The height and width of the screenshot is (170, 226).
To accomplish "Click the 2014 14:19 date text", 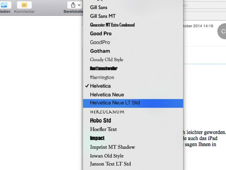I will [x=203, y=26].
